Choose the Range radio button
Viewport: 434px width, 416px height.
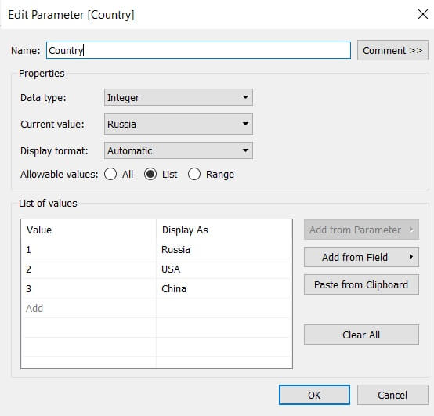pos(194,175)
